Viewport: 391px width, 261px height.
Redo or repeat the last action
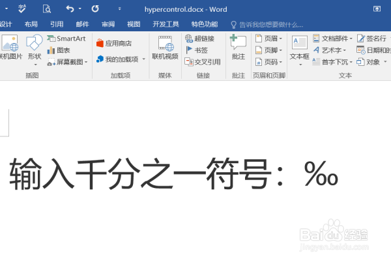[95, 9]
